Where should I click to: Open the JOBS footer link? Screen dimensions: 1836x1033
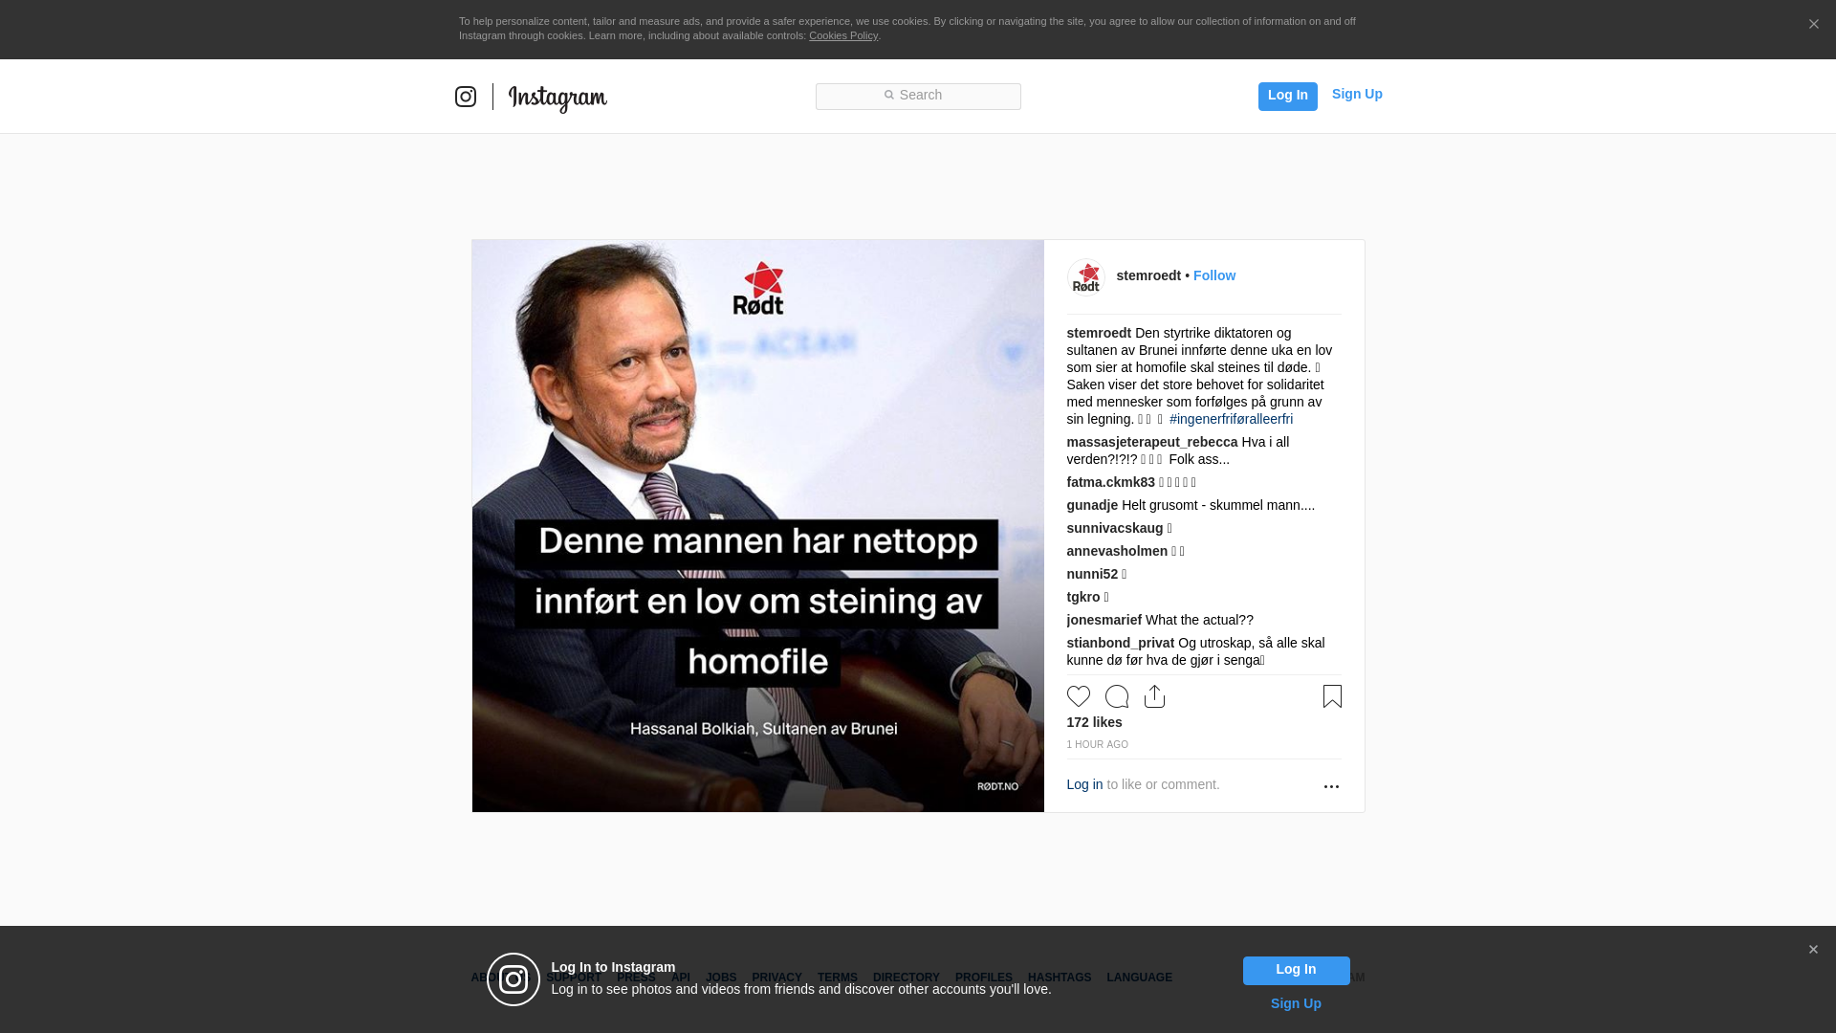pos(721,978)
